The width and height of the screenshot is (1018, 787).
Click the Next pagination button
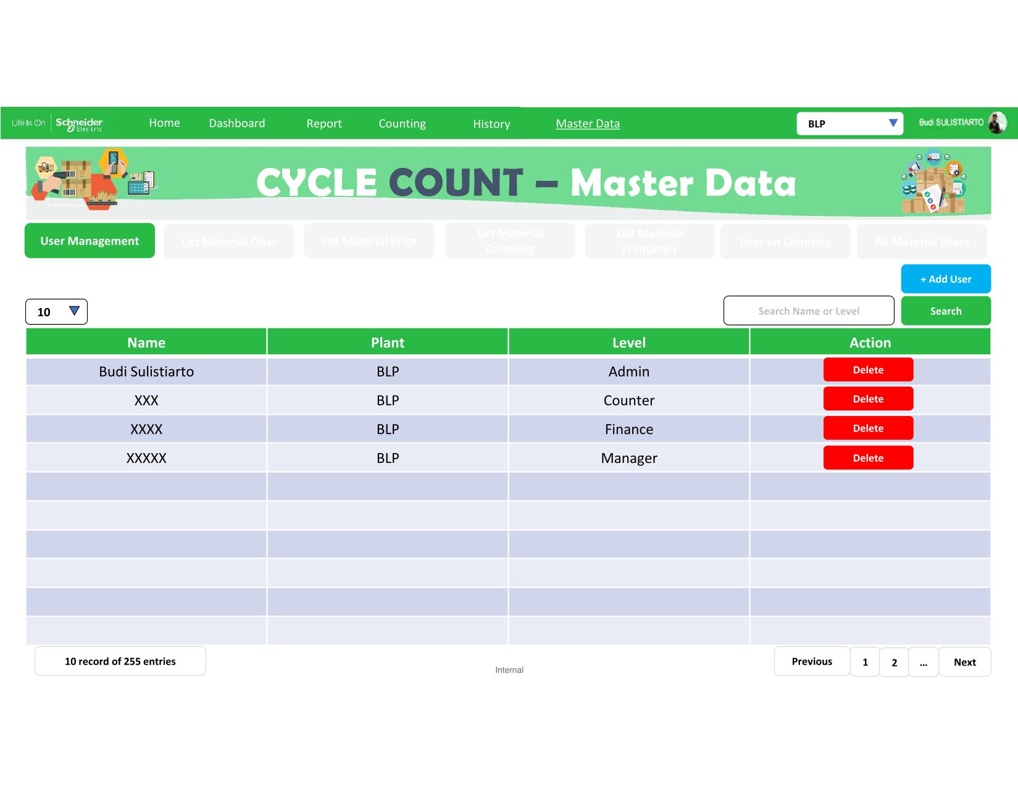tap(964, 662)
